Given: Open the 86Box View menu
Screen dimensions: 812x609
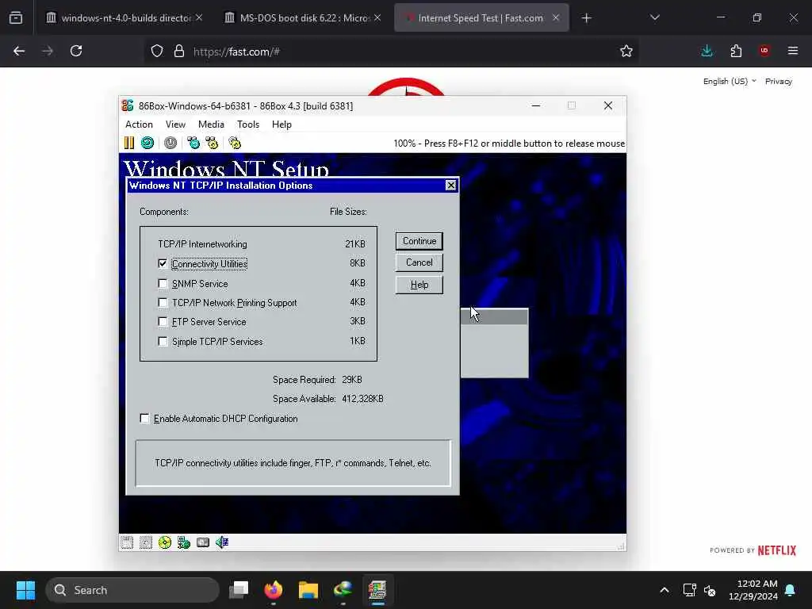Looking at the screenshot, I should [x=175, y=124].
